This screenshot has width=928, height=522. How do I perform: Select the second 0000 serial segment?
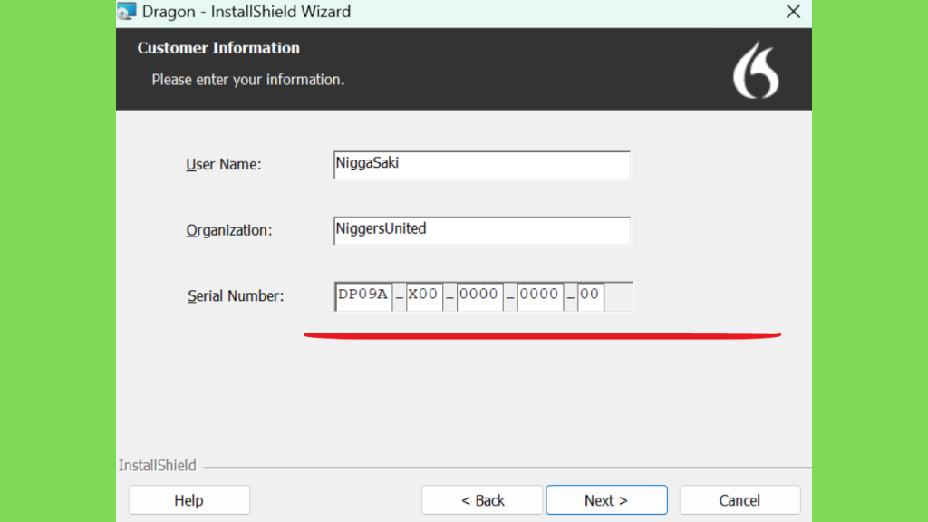pos(540,296)
